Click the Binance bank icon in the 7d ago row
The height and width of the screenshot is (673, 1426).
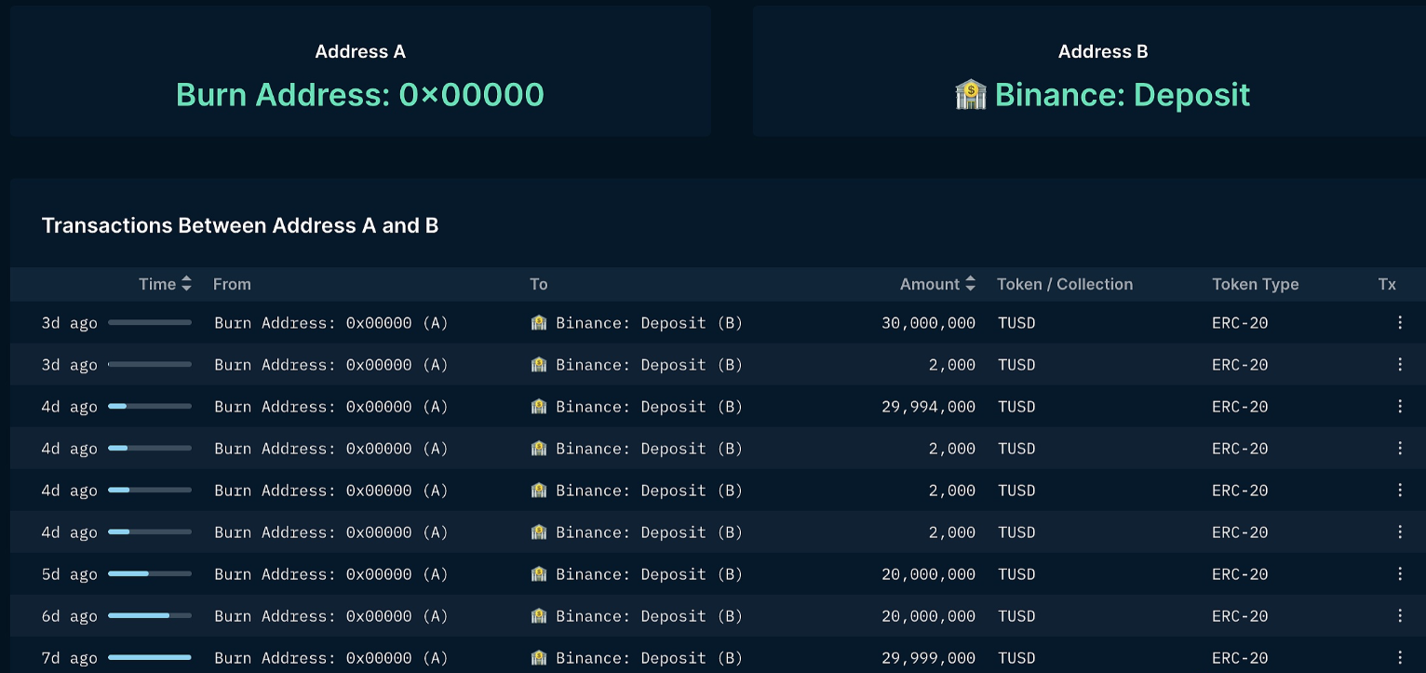(539, 658)
